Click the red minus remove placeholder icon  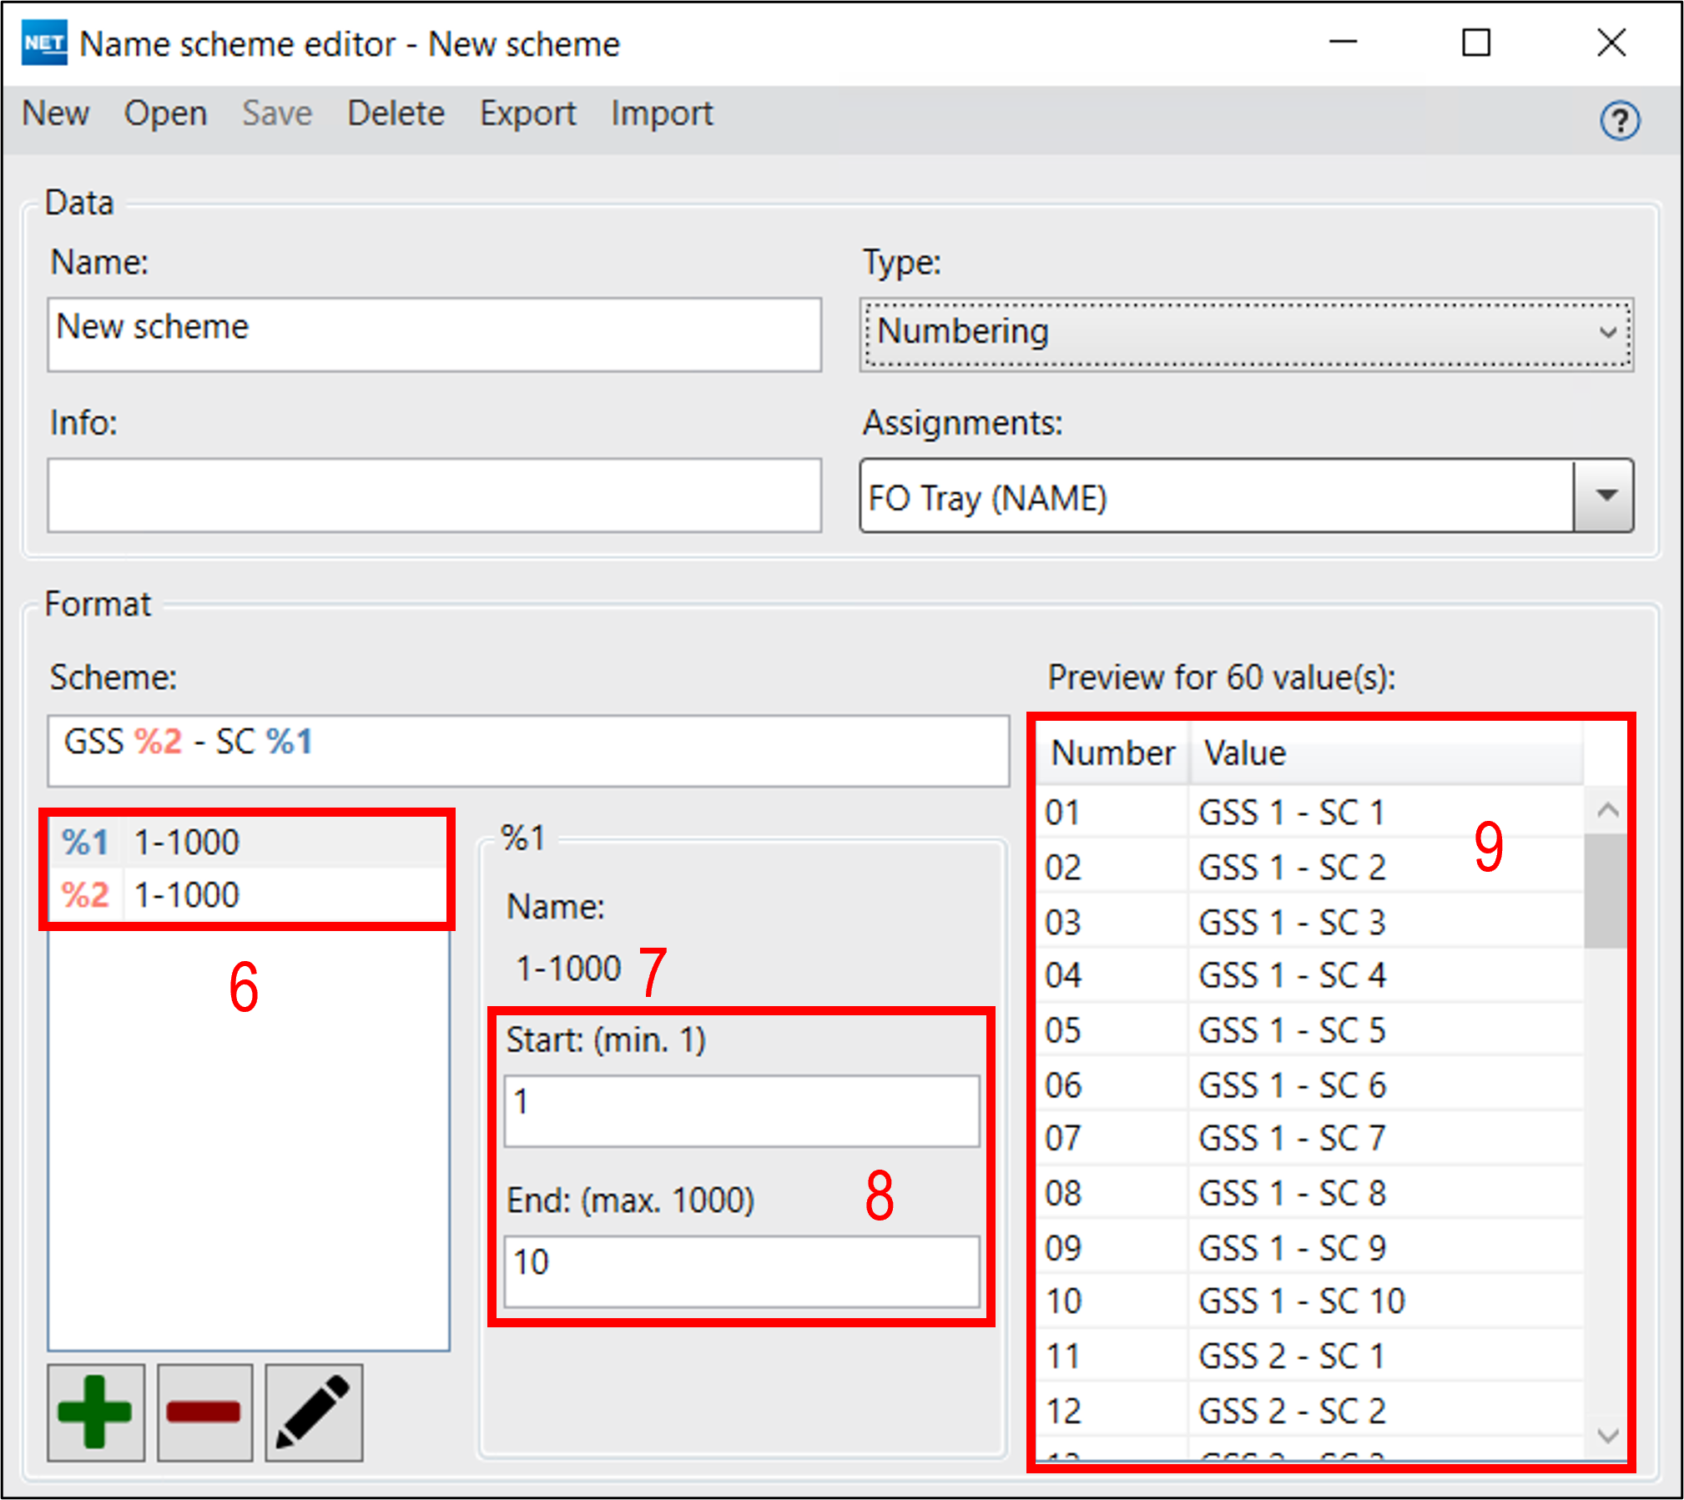pyautogui.click(x=204, y=1412)
